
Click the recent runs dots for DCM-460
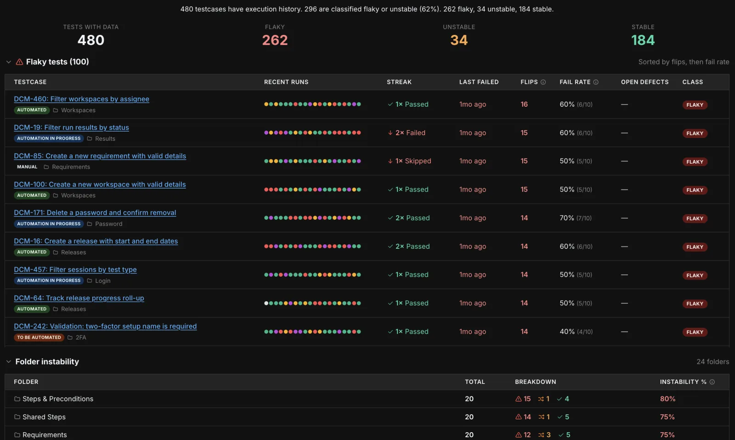tap(312, 104)
